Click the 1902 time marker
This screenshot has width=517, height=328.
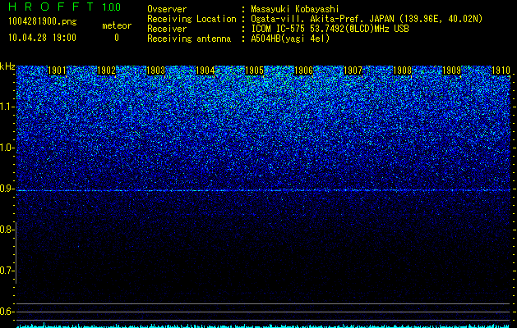(107, 71)
